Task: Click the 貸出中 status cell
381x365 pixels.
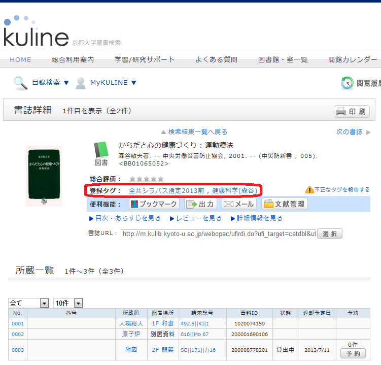Action: [x=285, y=350]
